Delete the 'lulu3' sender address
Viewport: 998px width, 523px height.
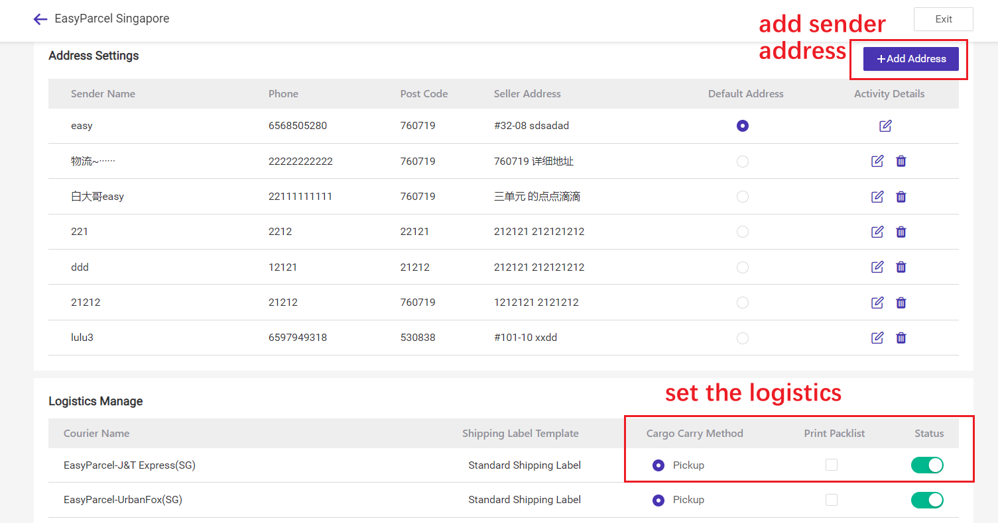point(901,338)
